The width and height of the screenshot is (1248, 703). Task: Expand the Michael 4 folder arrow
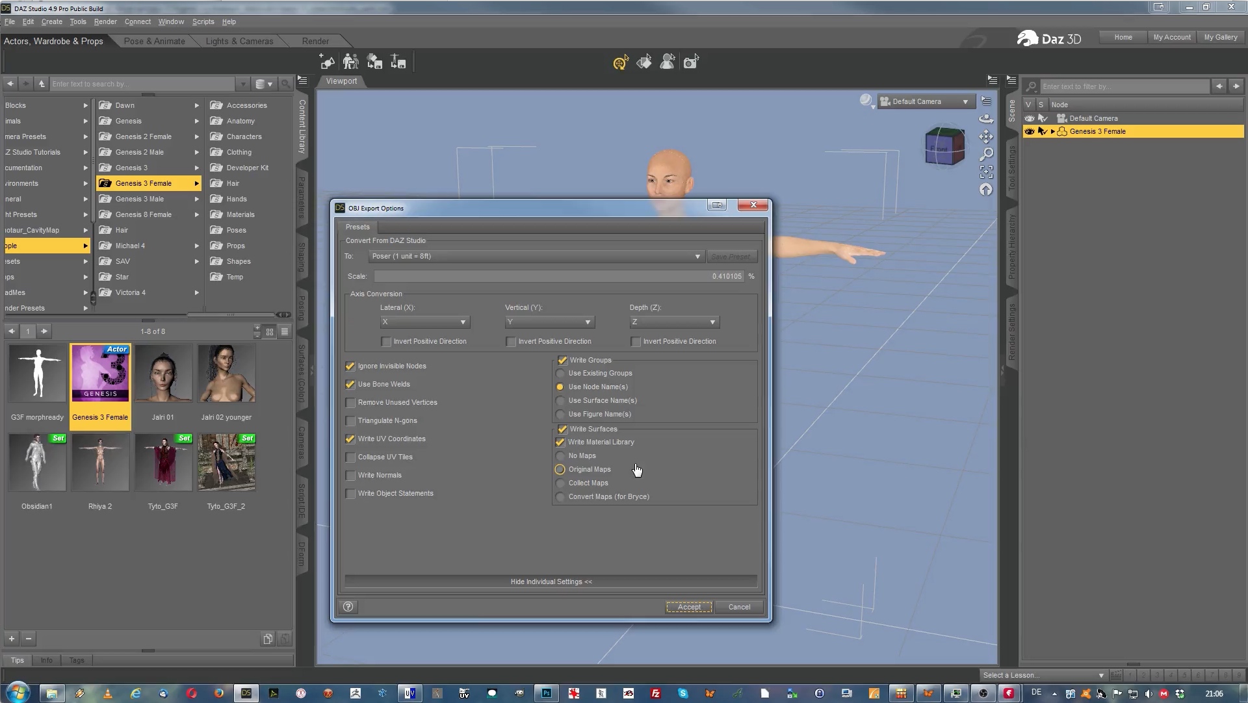(196, 246)
